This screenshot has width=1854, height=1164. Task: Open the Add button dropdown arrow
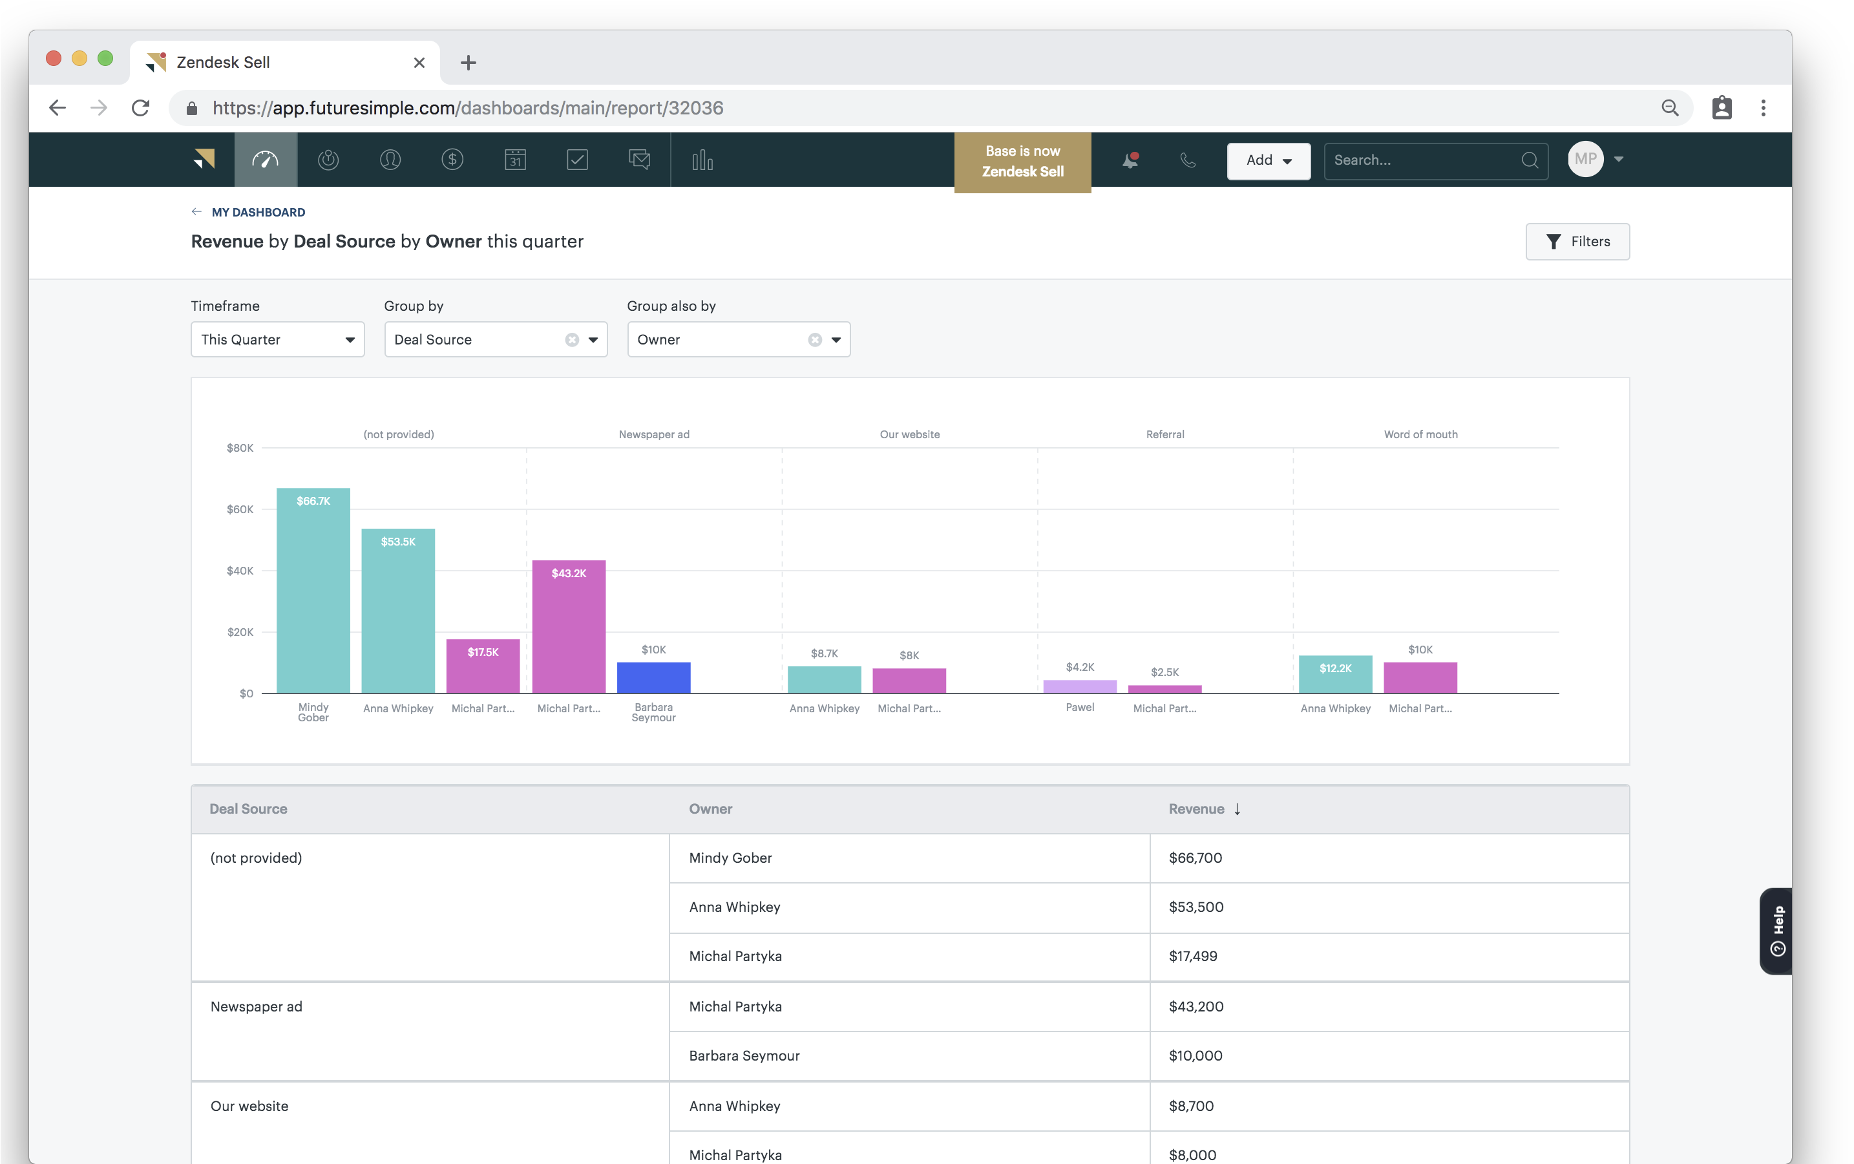pyautogui.click(x=1287, y=161)
